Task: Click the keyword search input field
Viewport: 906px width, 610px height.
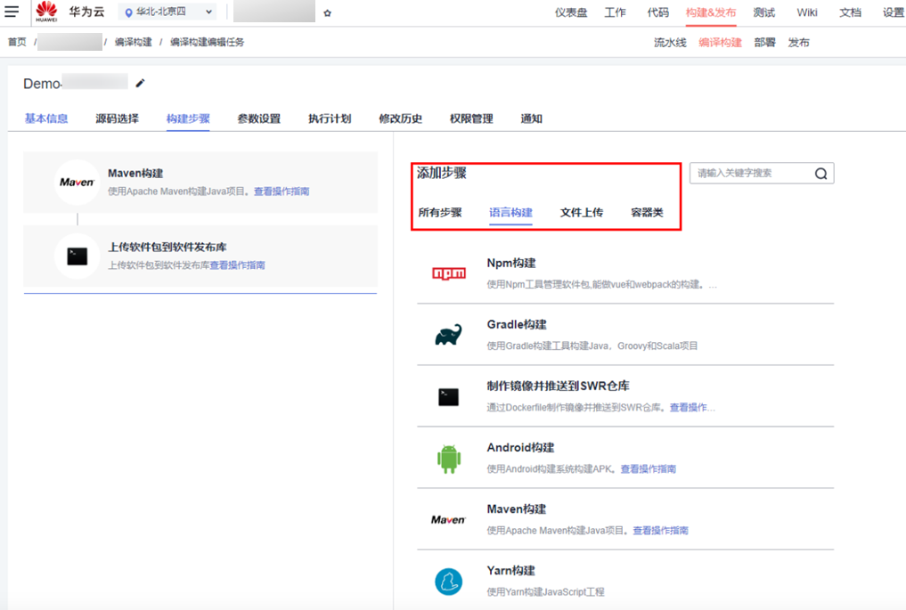Action: coord(762,174)
